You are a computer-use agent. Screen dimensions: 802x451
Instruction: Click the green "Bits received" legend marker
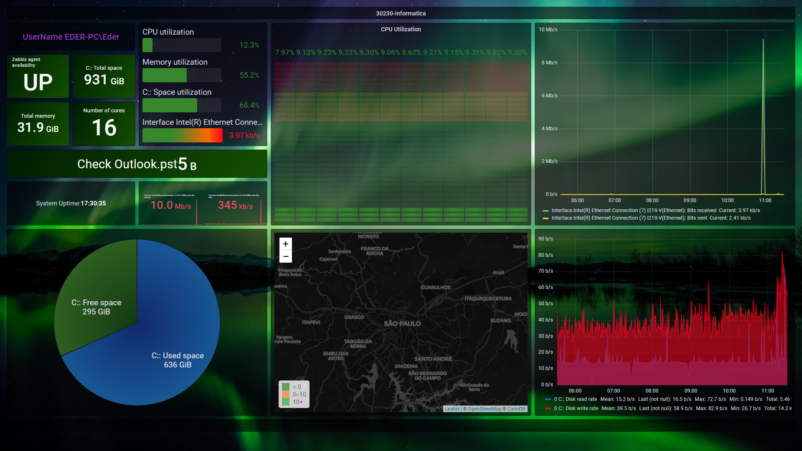tap(546, 210)
